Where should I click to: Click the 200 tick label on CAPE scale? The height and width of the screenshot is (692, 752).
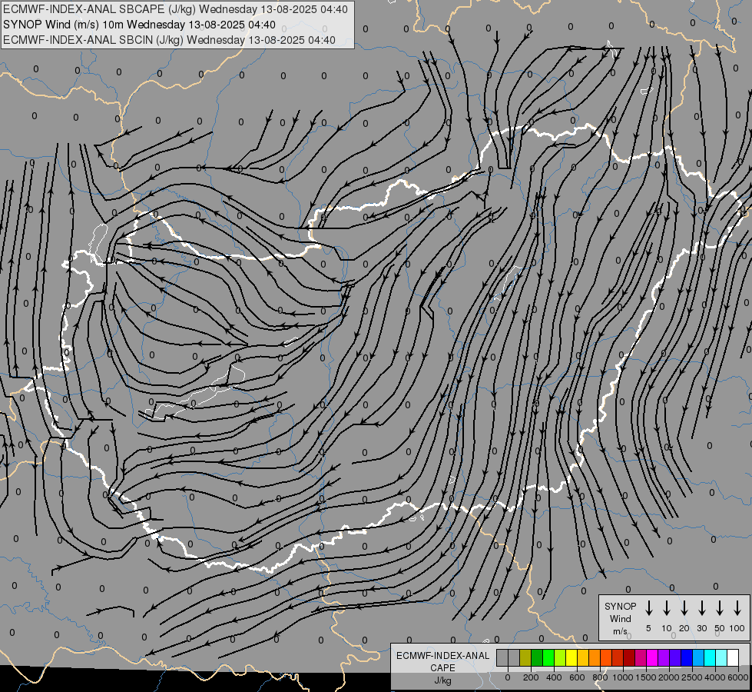pos(531,677)
